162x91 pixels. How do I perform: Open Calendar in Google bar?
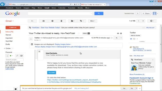point(62,8)
